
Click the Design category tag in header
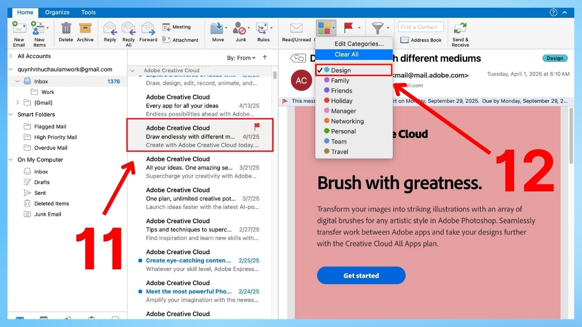(555, 58)
